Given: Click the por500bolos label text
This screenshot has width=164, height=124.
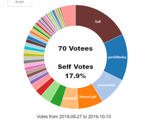Looking at the screenshot, I should tap(117, 57).
